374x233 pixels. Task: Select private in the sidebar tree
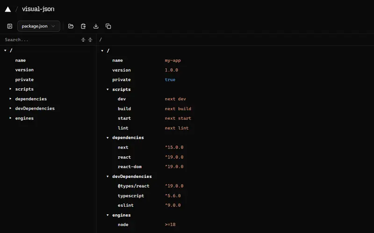coord(24,79)
